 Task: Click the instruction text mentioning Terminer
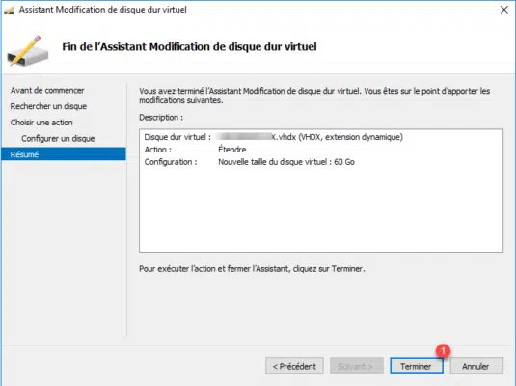click(x=252, y=269)
